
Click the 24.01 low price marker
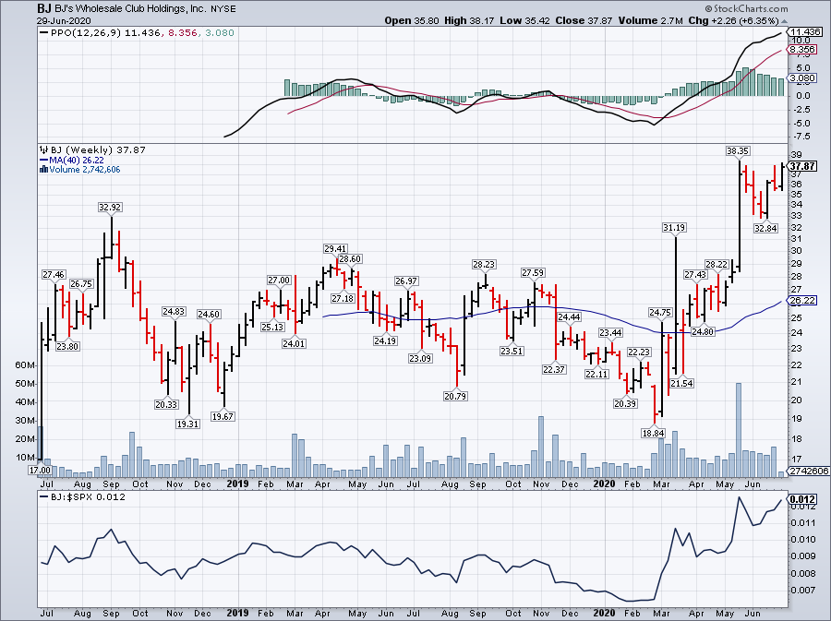click(294, 343)
